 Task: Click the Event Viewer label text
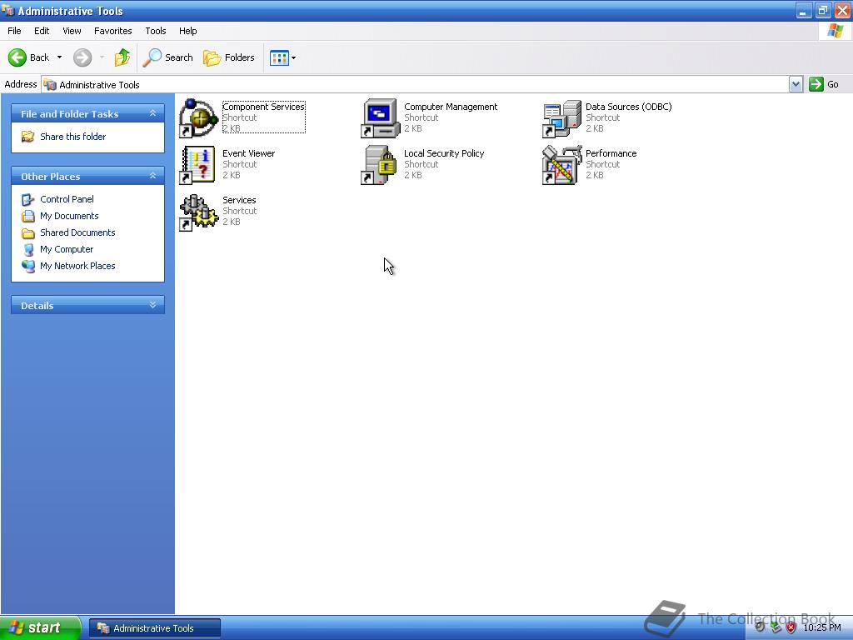click(248, 153)
